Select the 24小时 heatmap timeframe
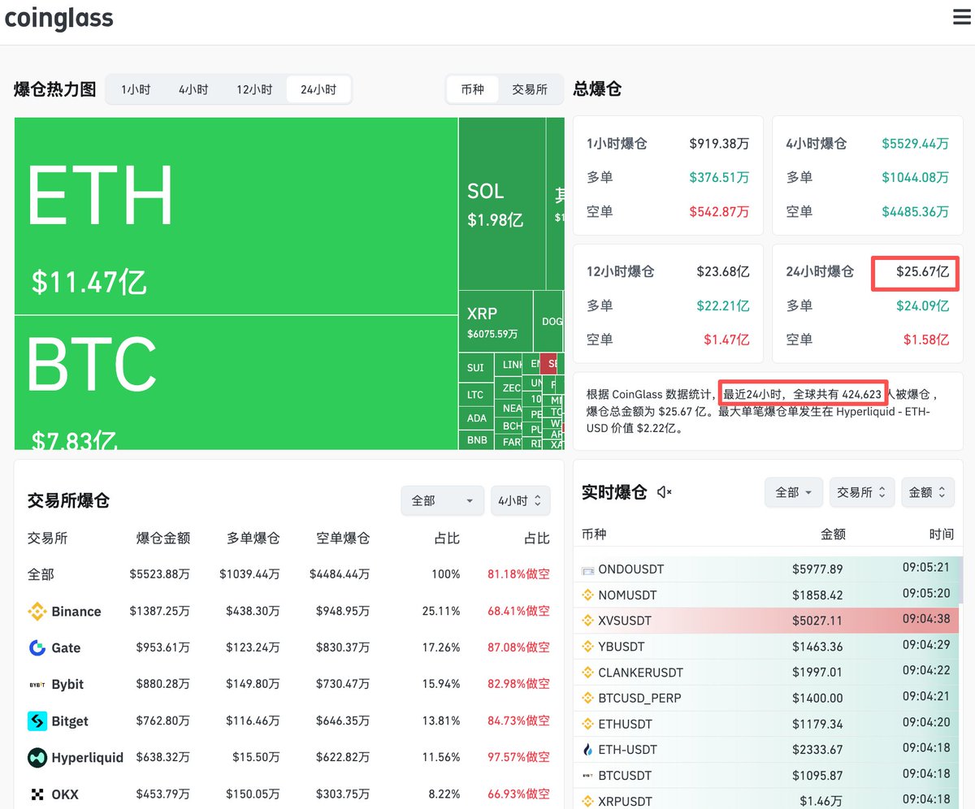The image size is (975, 809). [x=318, y=89]
